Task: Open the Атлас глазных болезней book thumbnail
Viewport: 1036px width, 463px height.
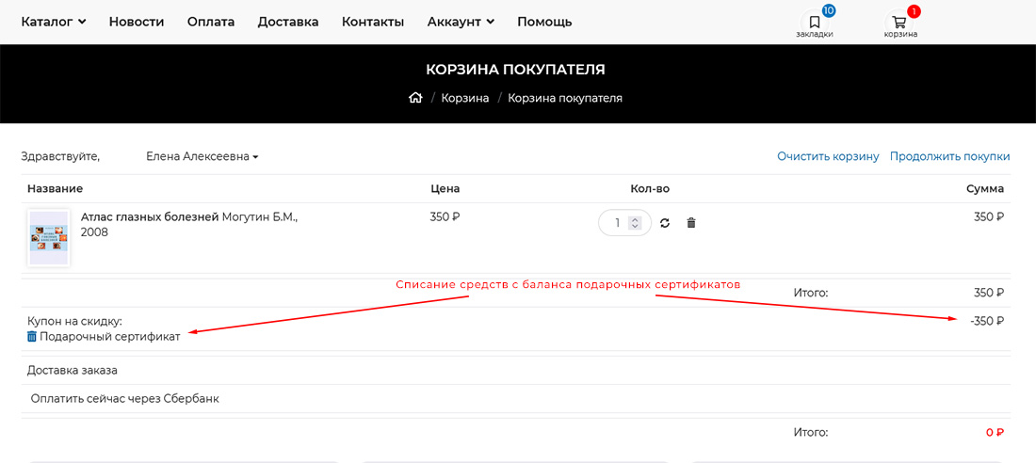Action: (48, 237)
